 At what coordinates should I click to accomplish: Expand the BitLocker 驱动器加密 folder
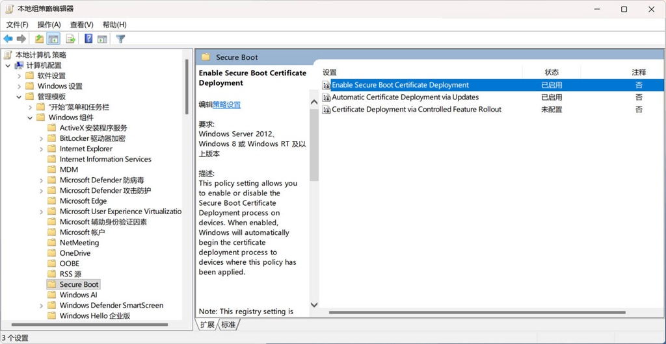tap(41, 138)
